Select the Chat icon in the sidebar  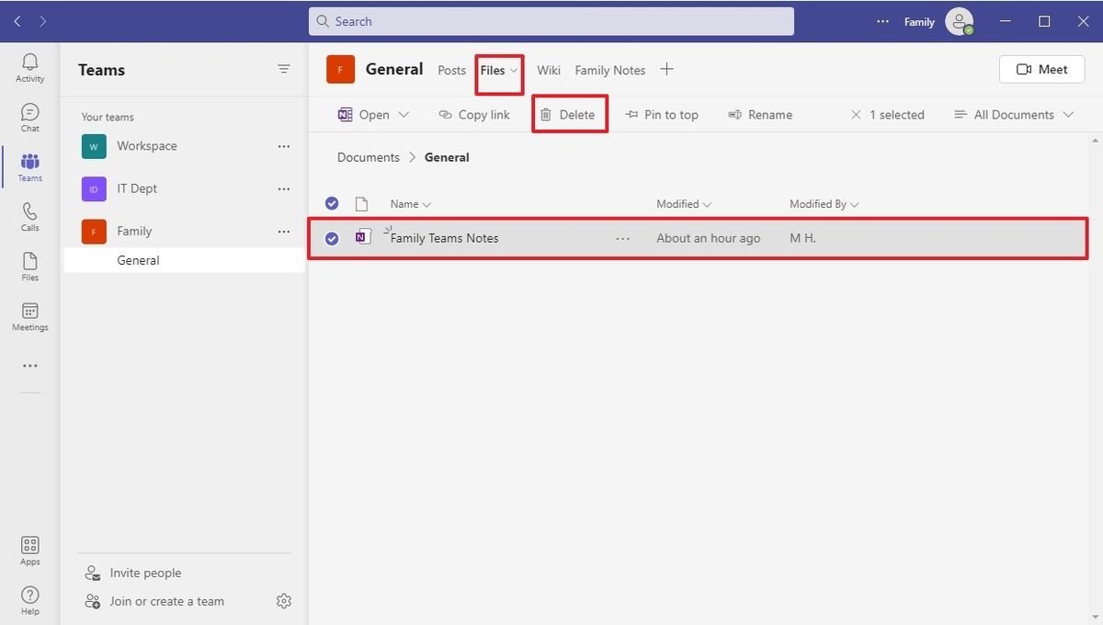click(29, 115)
